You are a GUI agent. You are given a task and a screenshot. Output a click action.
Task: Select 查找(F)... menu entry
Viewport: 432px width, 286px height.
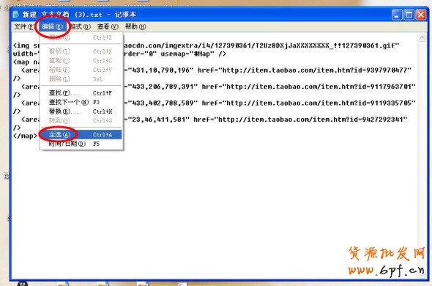81,93
